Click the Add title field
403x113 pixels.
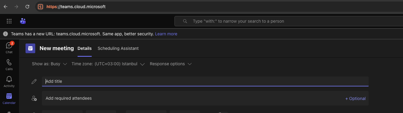click(205, 81)
